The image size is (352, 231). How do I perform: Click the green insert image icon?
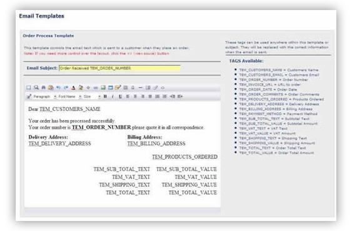[x=103, y=88]
